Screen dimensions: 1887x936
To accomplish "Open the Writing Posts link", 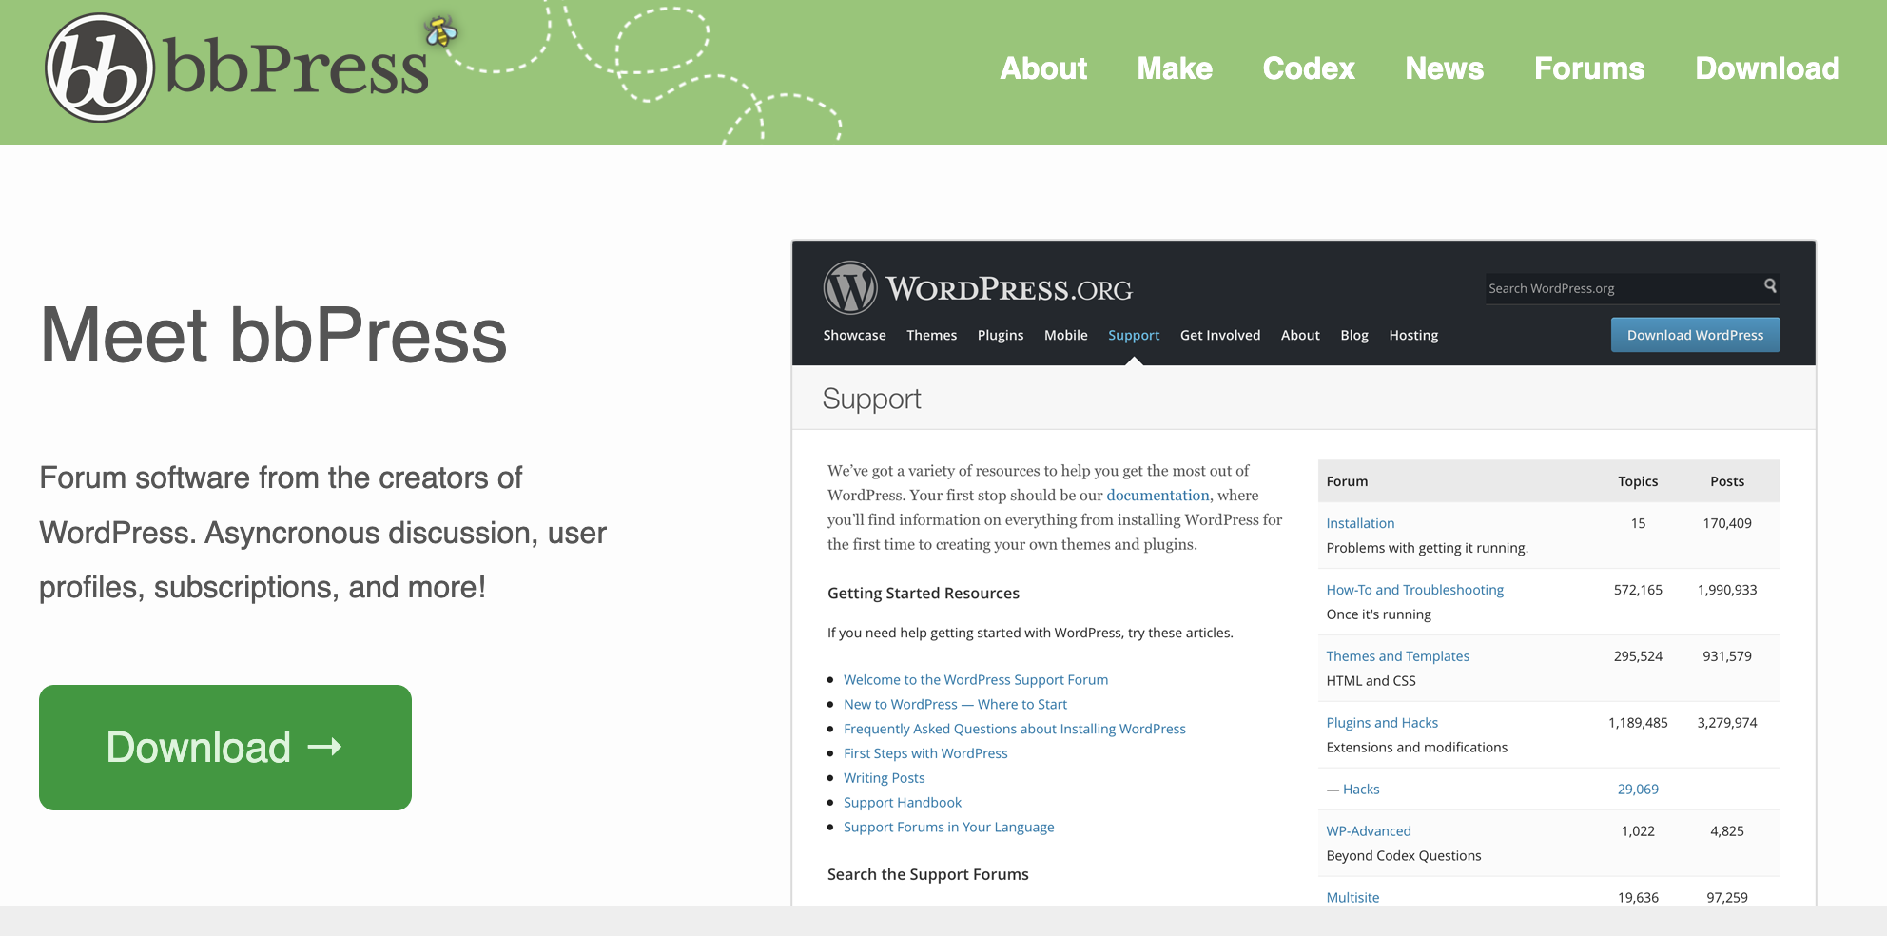I will coord(884,778).
